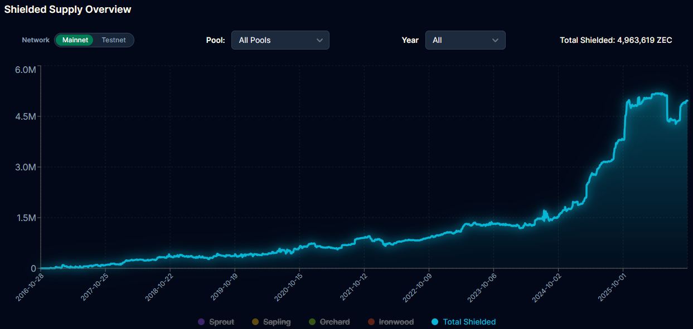Click the 2021-10-12 x-axis date label
This screenshot has height=329, width=693.
[353, 287]
